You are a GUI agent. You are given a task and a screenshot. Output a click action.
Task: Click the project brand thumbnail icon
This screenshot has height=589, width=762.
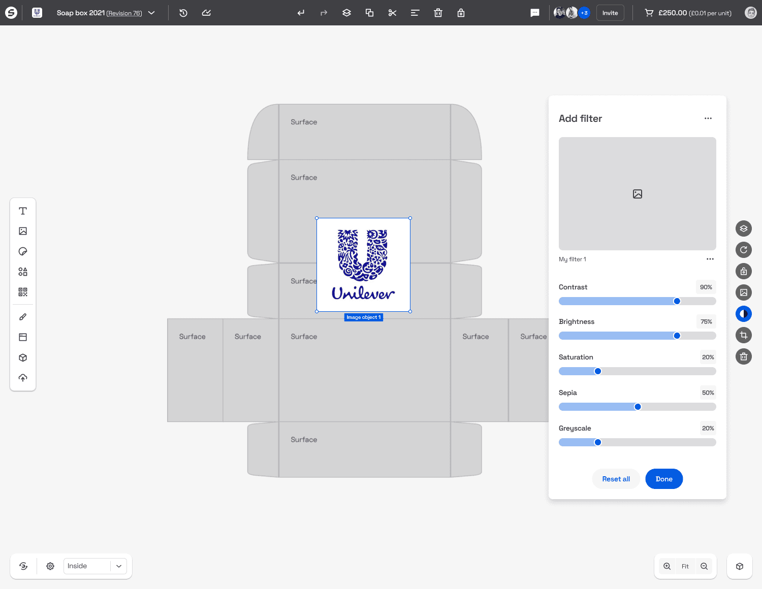[x=37, y=13]
